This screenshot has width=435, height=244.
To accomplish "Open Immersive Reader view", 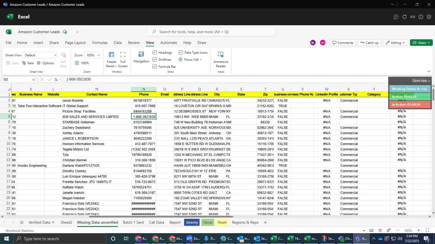I will (x=221, y=54).
